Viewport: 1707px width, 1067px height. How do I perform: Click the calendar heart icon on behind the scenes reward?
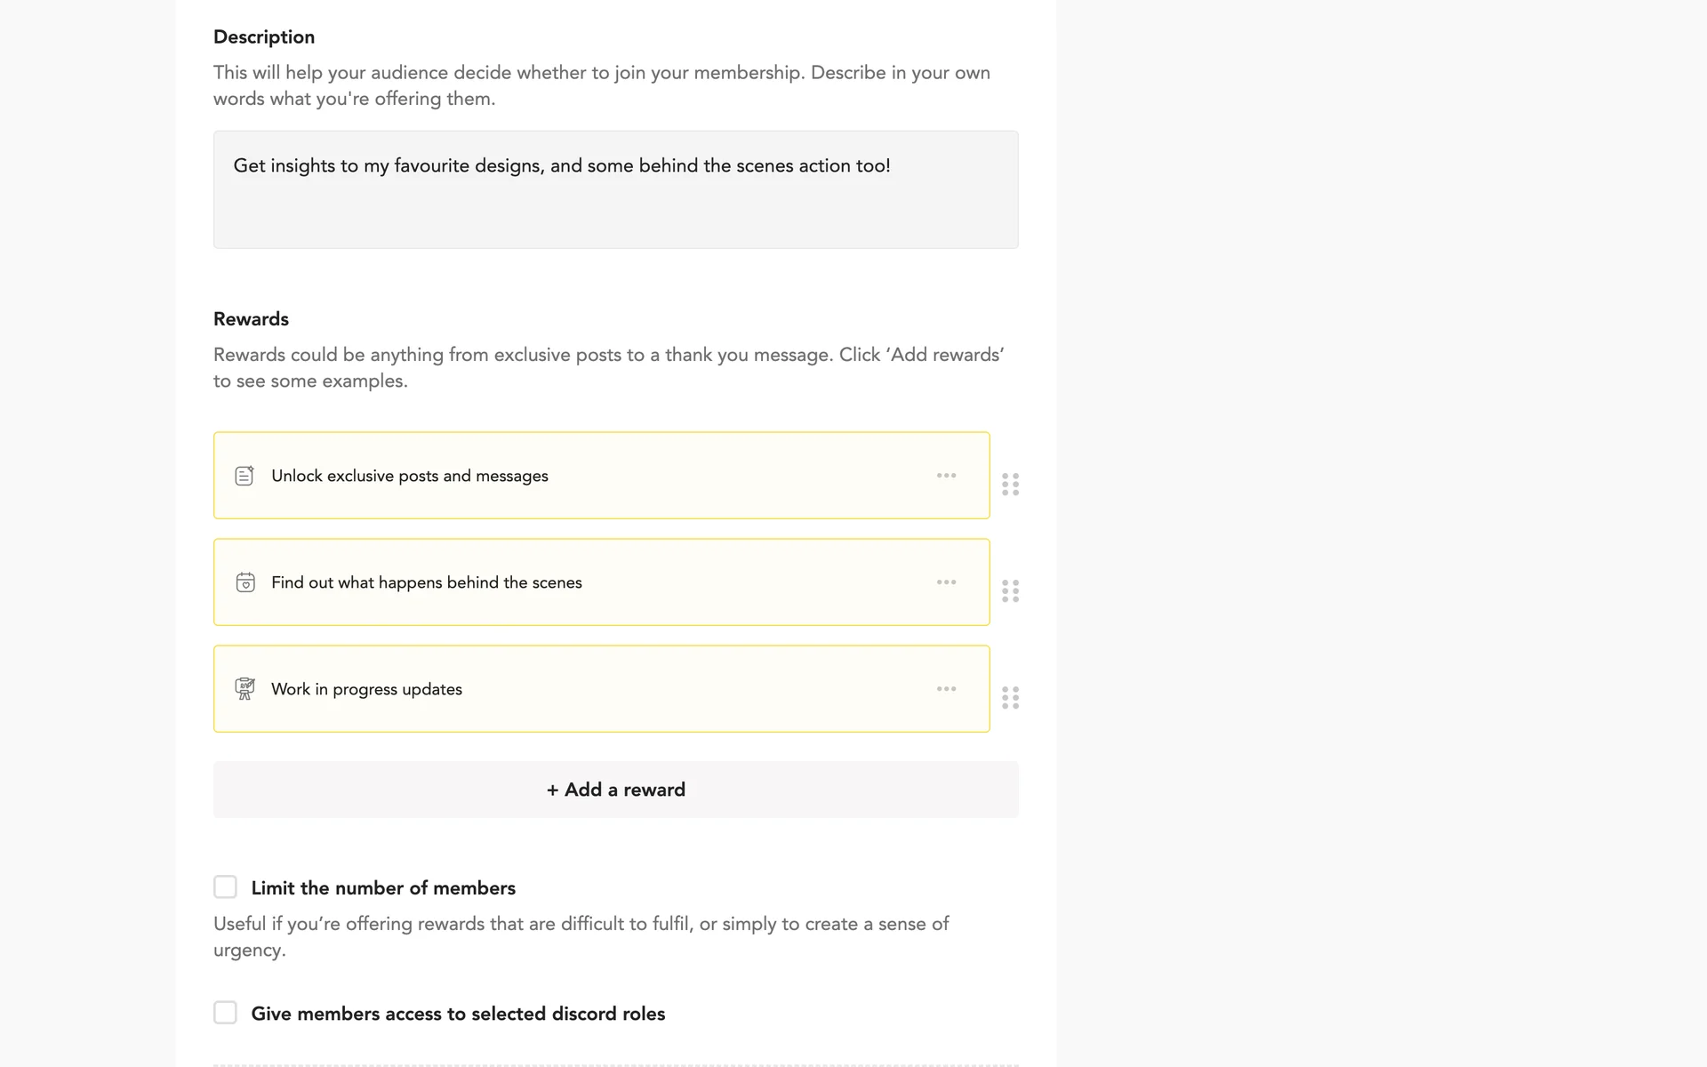(245, 582)
